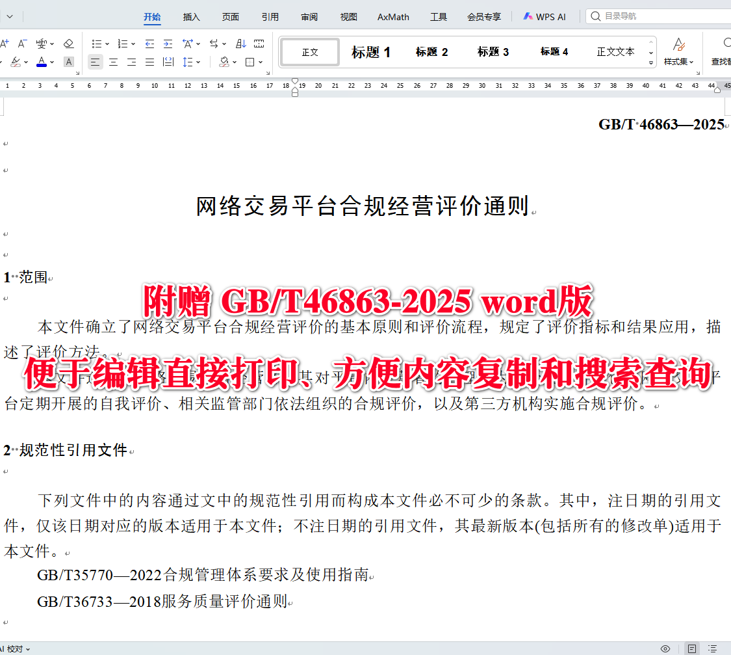Decrease paragraph indent
Viewport: 731px width, 655px height.
point(149,44)
